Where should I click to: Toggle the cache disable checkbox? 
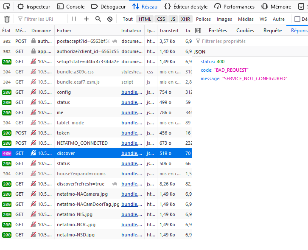point(297,19)
